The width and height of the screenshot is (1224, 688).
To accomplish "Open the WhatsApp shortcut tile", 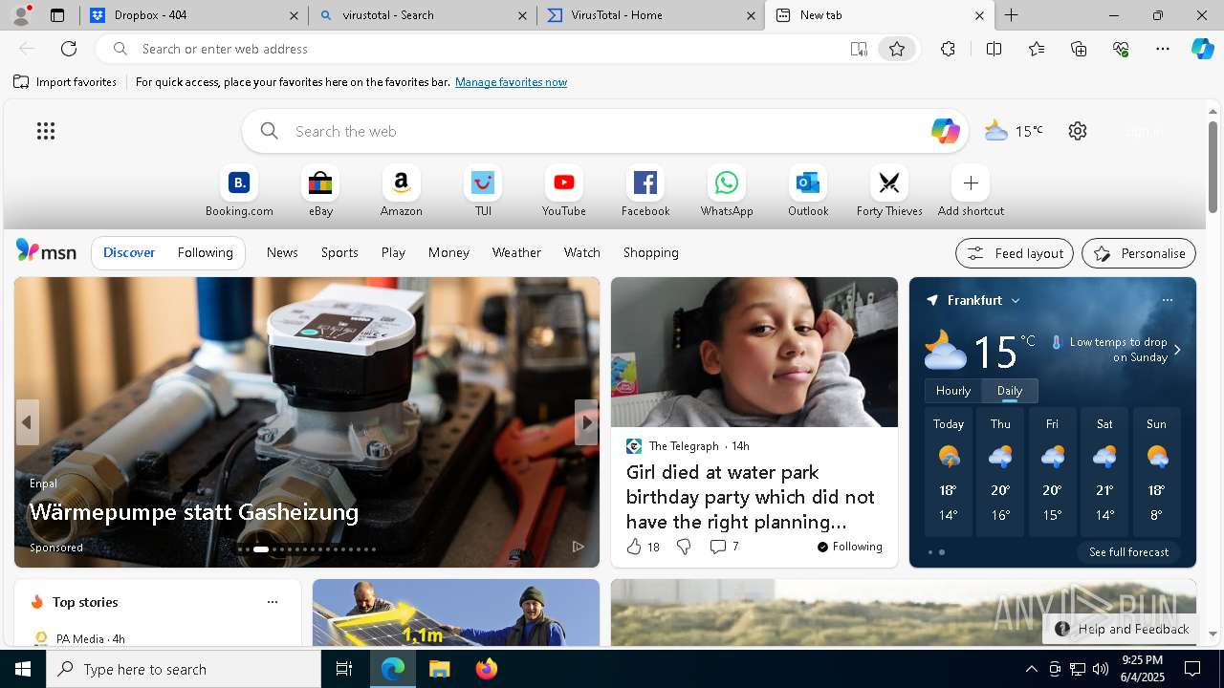I will (x=727, y=191).
